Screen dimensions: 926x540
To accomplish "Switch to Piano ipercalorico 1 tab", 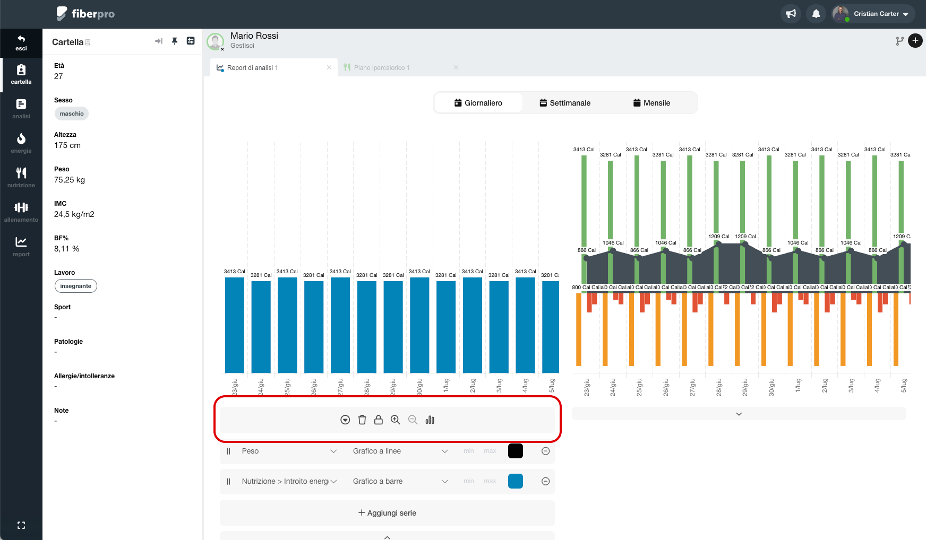I will coord(381,68).
